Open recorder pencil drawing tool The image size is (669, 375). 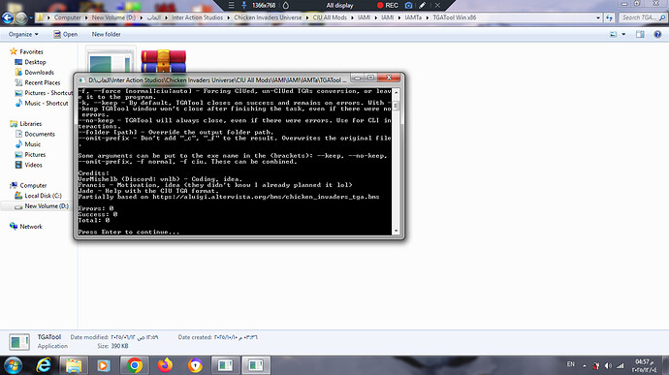tap(423, 6)
